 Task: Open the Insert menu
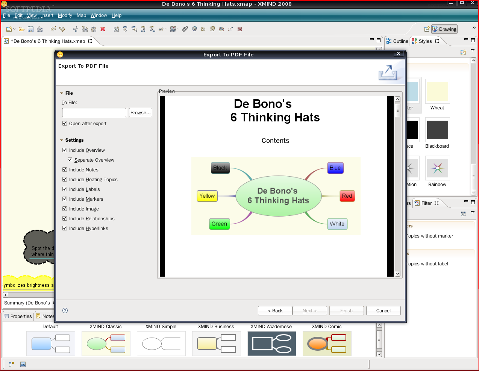(47, 15)
